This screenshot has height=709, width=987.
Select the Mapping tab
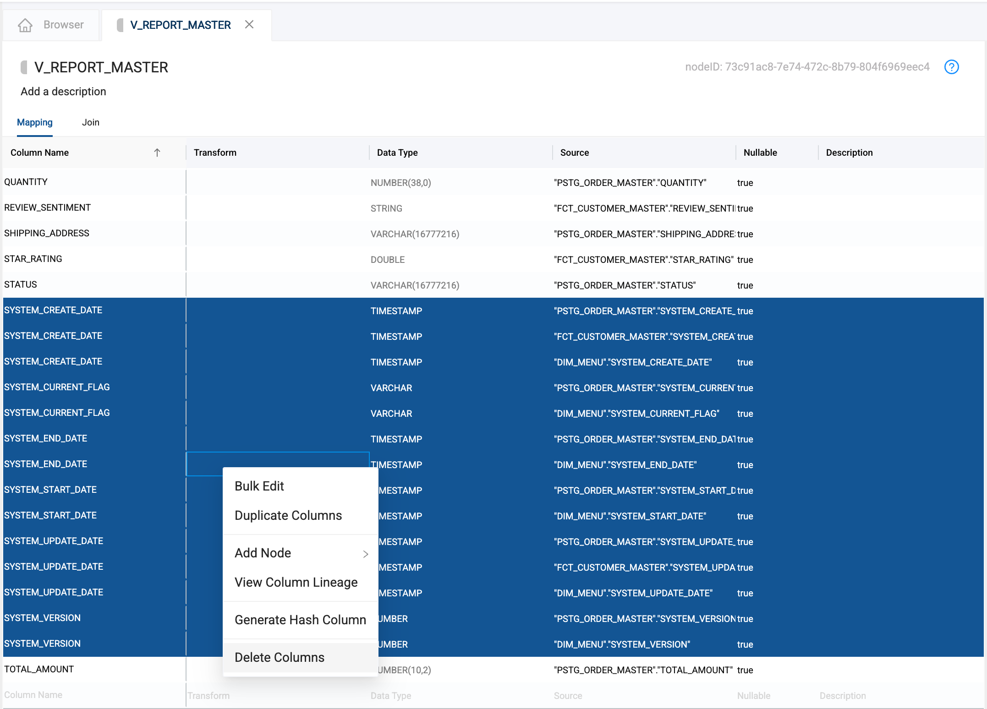(x=35, y=122)
